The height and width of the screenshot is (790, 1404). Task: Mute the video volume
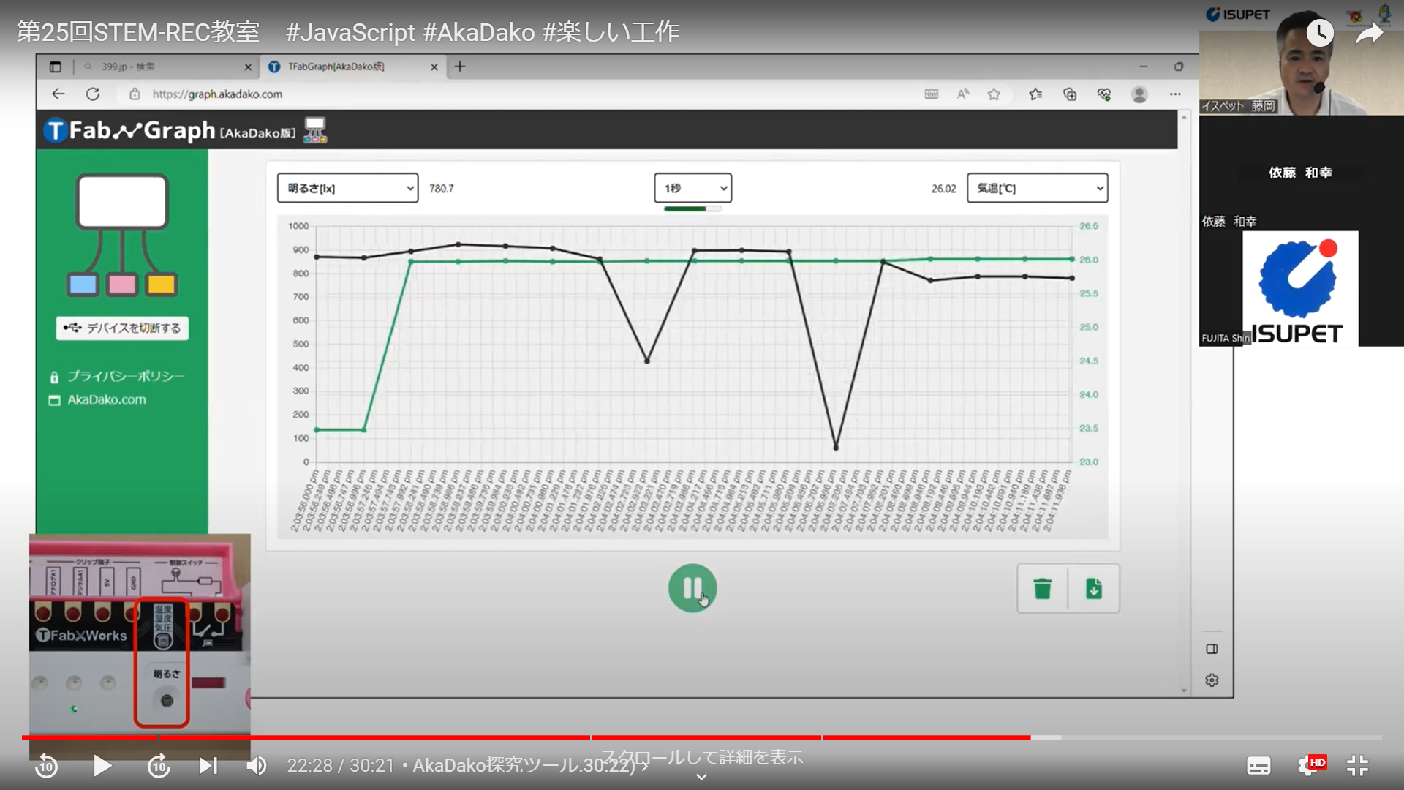(x=257, y=766)
